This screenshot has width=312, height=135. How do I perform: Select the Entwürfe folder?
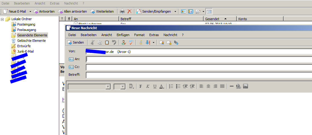point(24,46)
